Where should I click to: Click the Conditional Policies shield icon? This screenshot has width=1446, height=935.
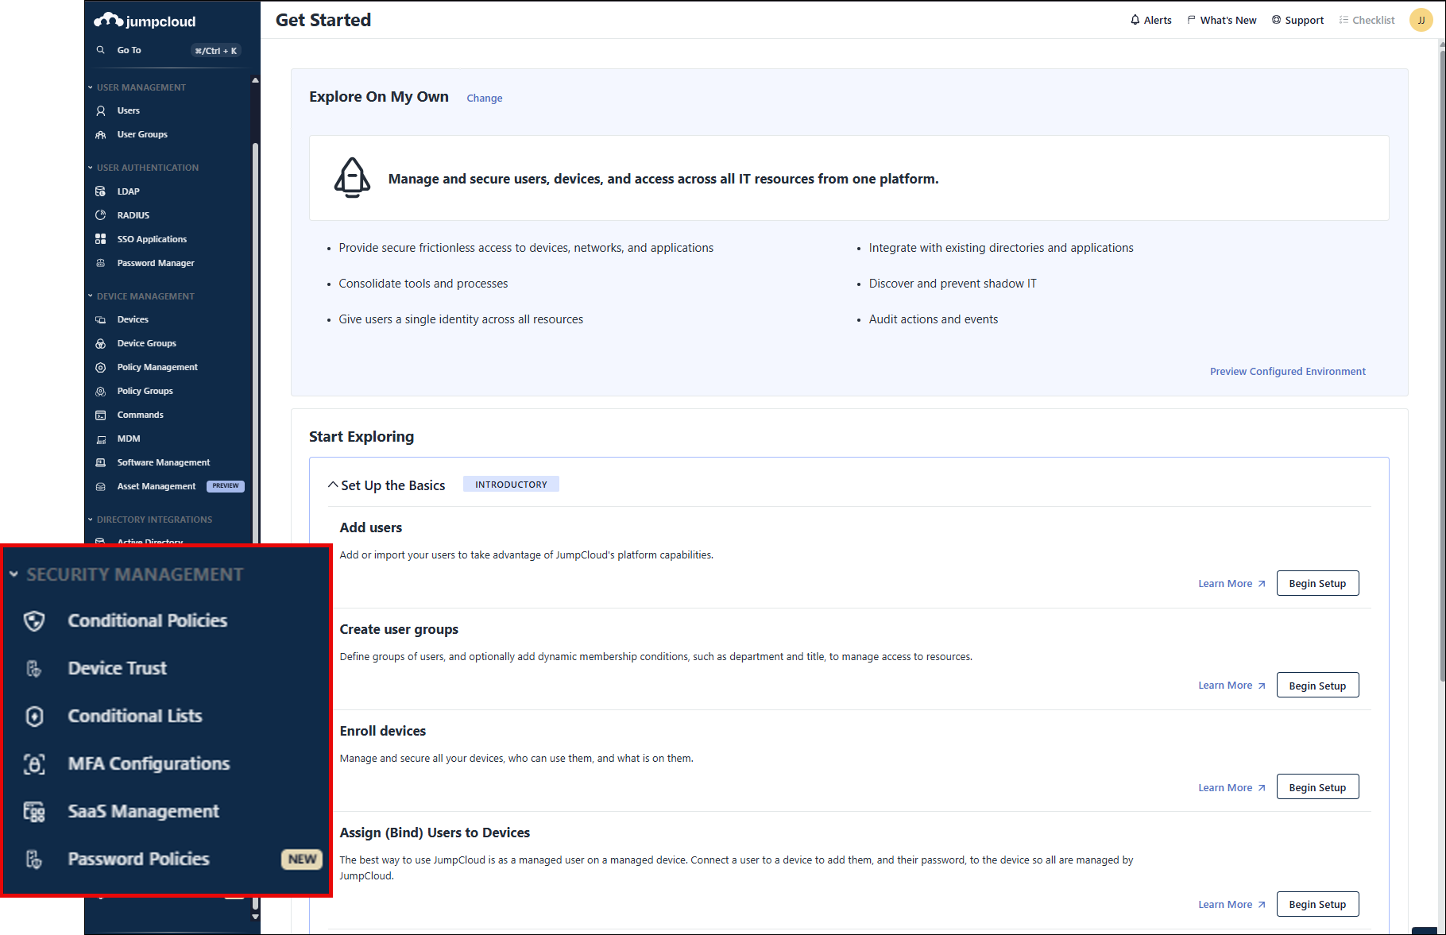tap(34, 620)
